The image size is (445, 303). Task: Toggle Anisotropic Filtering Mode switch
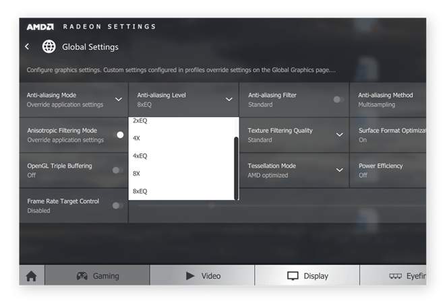118,135
